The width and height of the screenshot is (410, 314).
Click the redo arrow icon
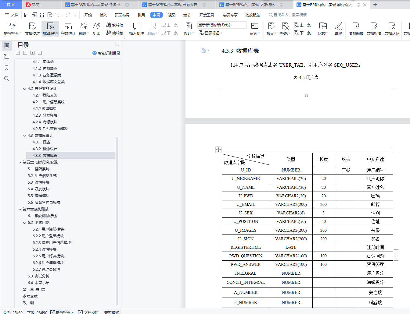(68, 15)
